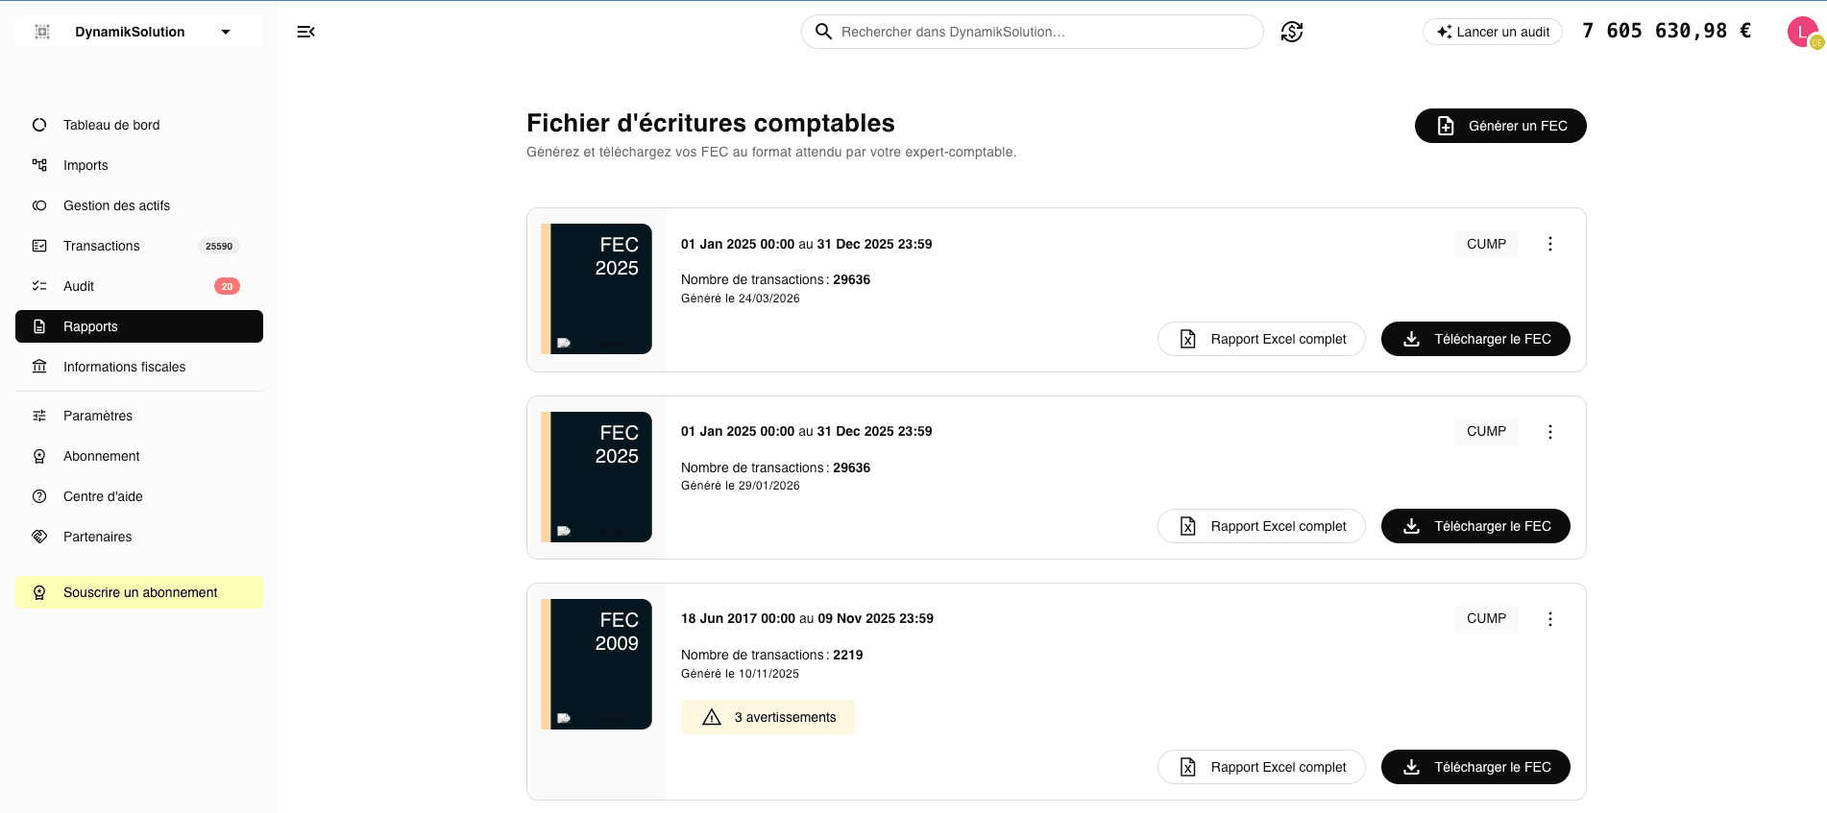Screen dimensions: 1827x813
Task: Click the Gestion des actifs coins icon
Action: coord(39,205)
